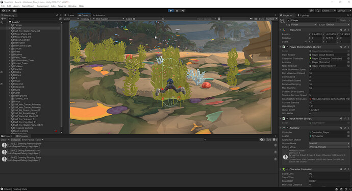Viewport: 352px width, 191px height.
Task: Toggle the console error count filter icon
Action: [275, 140]
